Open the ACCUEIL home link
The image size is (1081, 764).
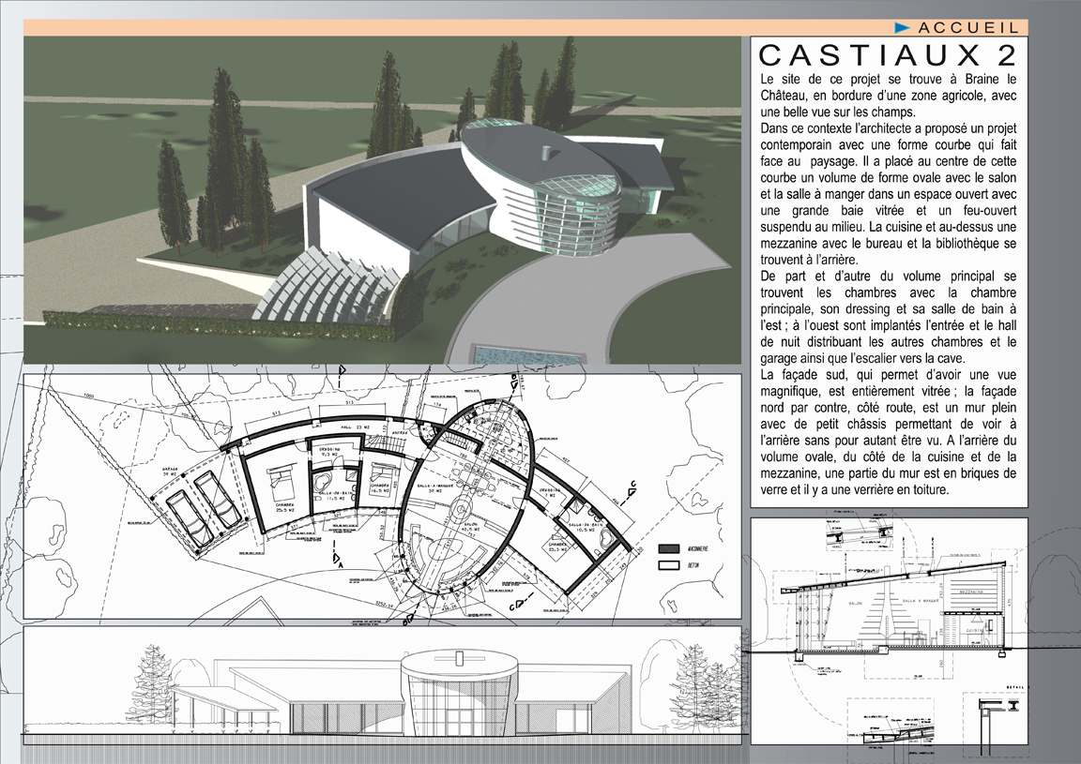click(x=967, y=27)
